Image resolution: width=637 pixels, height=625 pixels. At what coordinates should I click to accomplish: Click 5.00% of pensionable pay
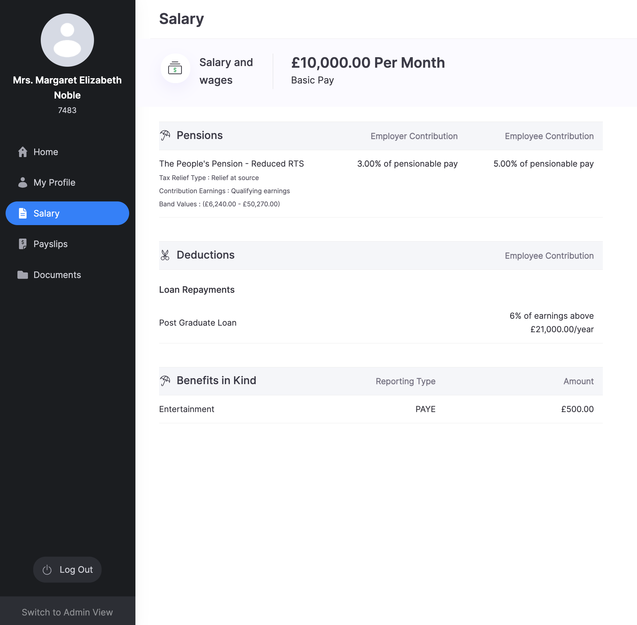tap(544, 164)
